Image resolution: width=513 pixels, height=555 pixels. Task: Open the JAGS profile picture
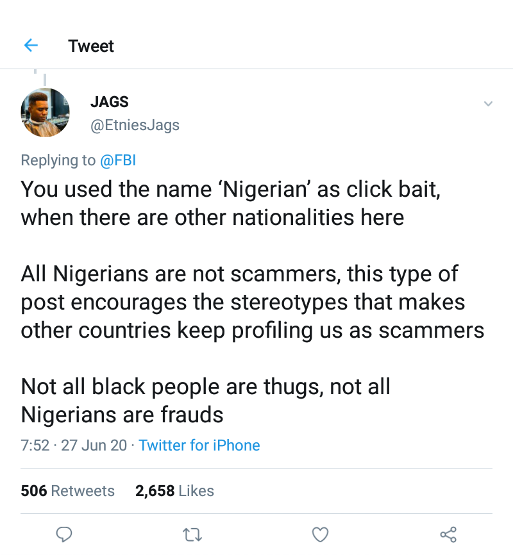coord(45,112)
